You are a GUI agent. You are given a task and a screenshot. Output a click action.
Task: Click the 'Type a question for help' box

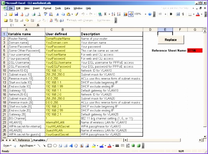click(x=175, y=8)
